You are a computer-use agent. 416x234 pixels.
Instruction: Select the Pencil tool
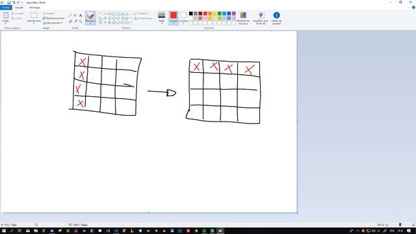(70, 16)
